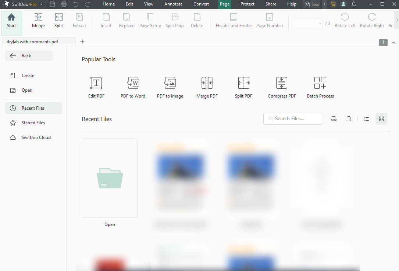Expand hidden ribbon tools with right chevron
Image resolution: width=399 pixels, height=271 pixels.
click(x=397, y=20)
